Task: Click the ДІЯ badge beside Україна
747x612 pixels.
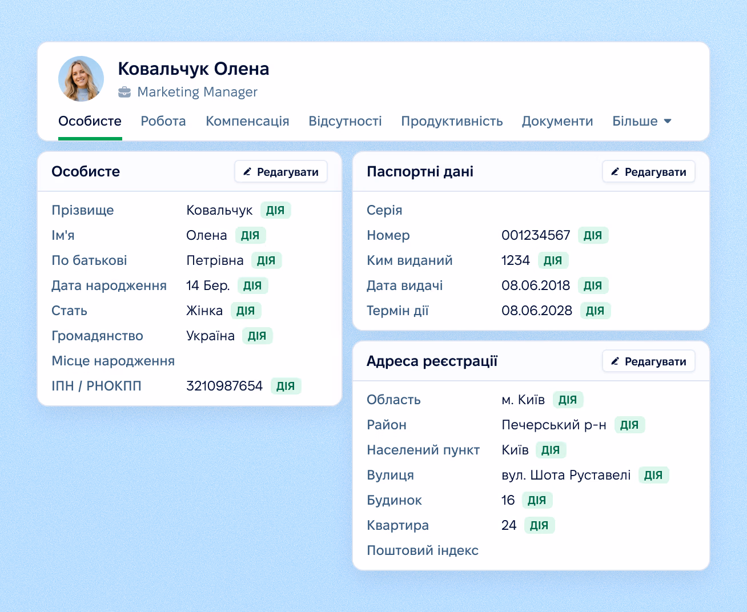Action: 258,336
